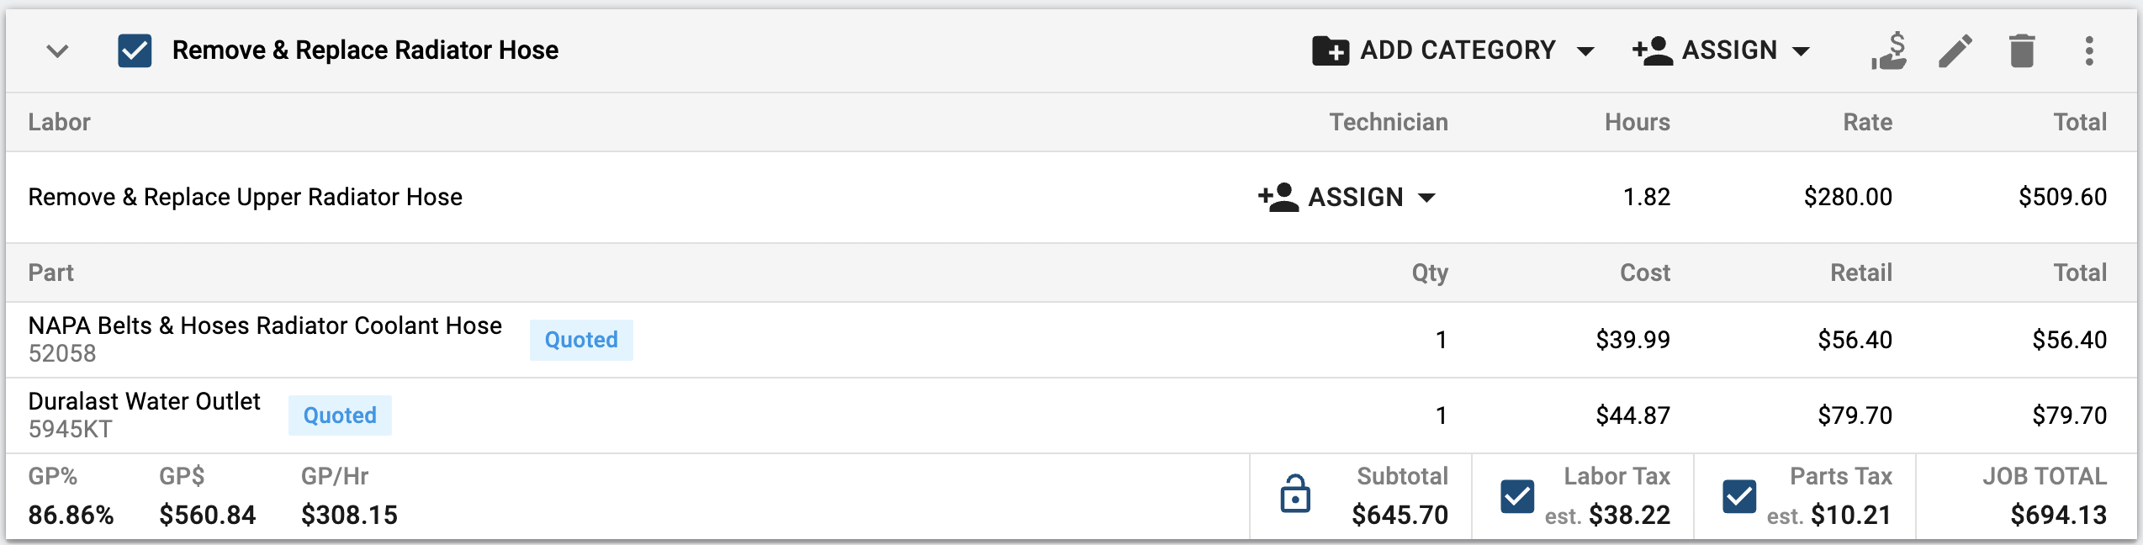Image resolution: width=2143 pixels, height=545 pixels.
Task: Collapse the job using the chevron
Action: 57,51
